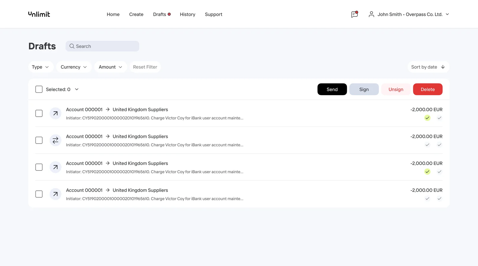Go to the Home menu

[113, 14]
